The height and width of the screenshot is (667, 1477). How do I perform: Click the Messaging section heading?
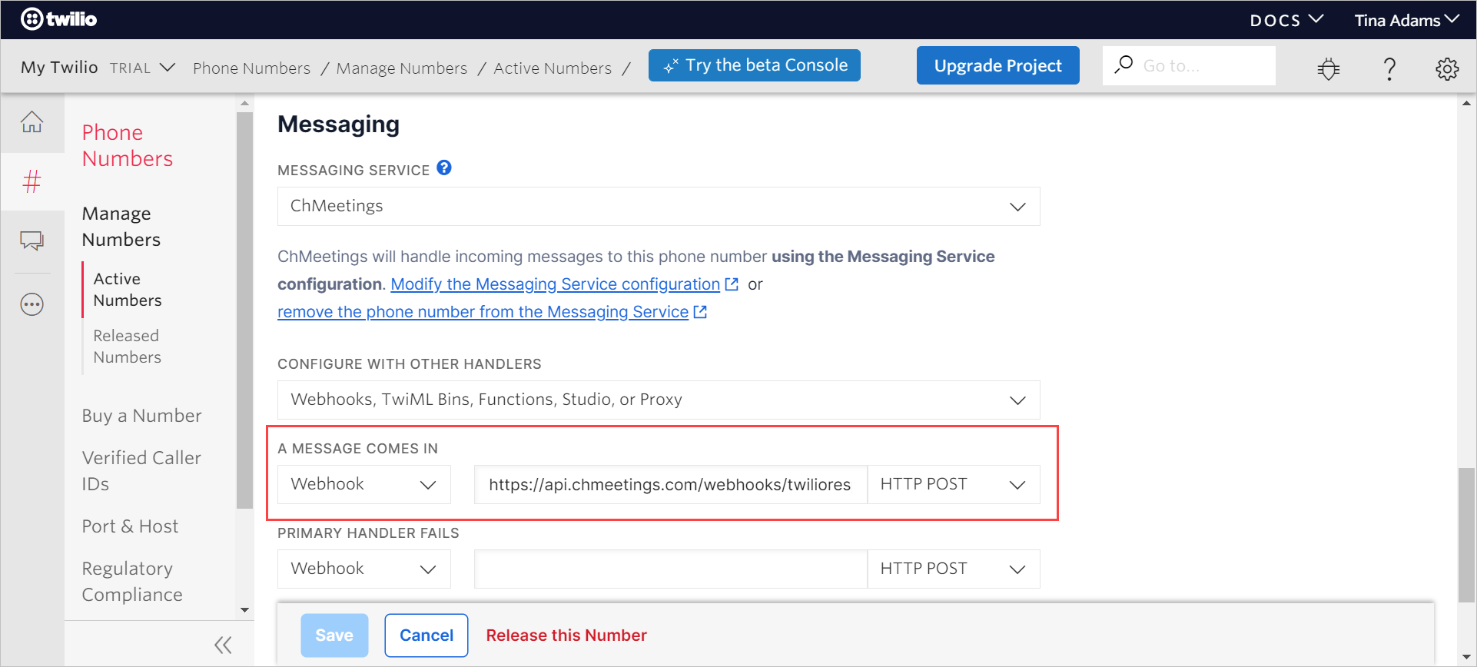338,124
